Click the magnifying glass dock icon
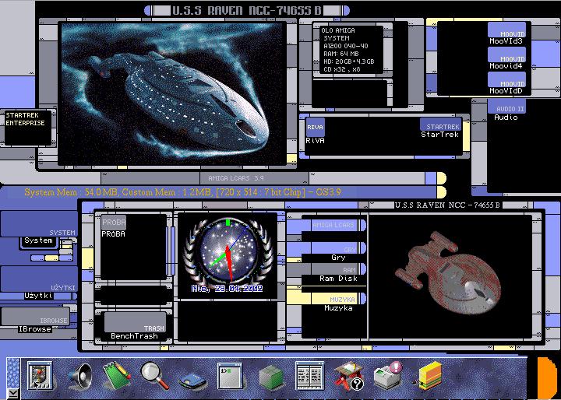 [155, 375]
